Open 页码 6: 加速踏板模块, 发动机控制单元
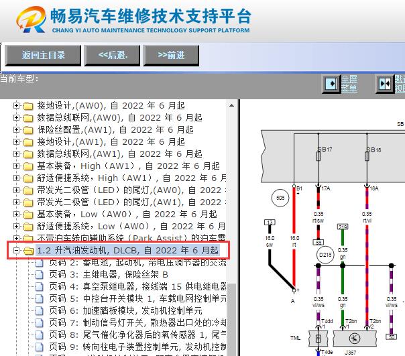 point(126,310)
